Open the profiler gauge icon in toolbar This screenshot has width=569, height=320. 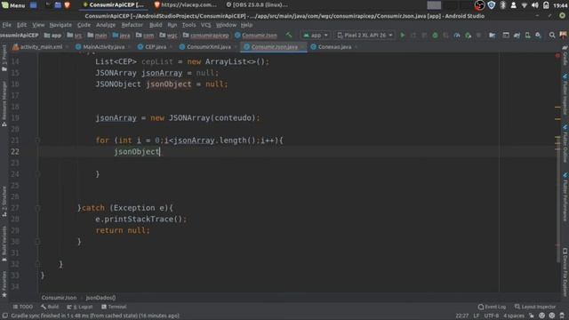pyautogui.click(x=457, y=36)
